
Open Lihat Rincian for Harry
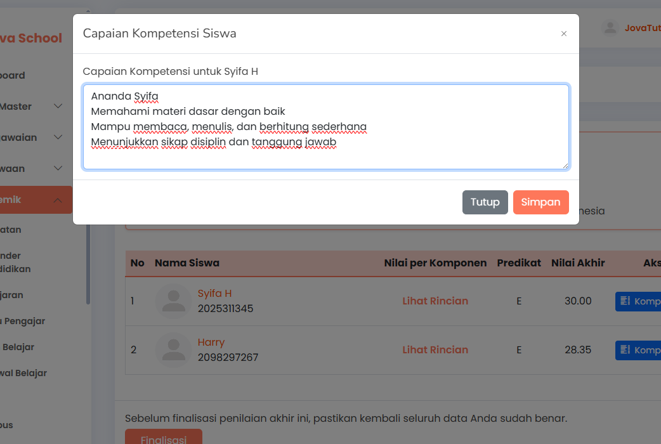coord(435,350)
